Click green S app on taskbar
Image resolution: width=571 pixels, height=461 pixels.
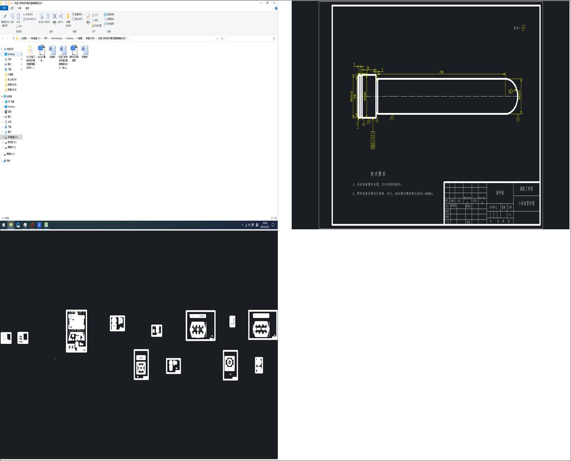point(46,225)
